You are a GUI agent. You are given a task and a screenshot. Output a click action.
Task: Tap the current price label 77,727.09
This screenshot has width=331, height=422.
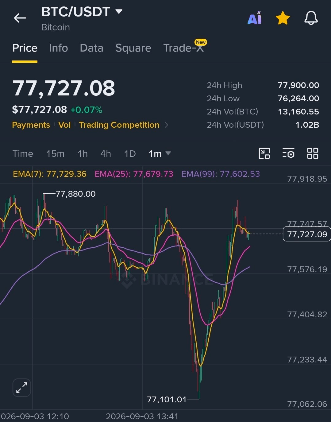(307, 234)
